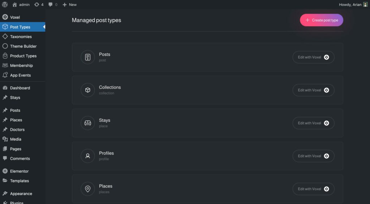Edit Collections with Voxel

(313, 90)
